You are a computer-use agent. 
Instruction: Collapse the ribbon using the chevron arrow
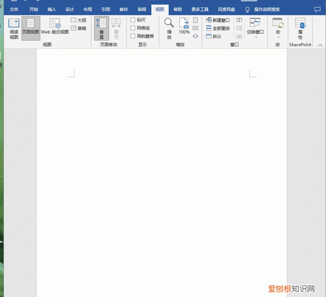[x=320, y=45]
